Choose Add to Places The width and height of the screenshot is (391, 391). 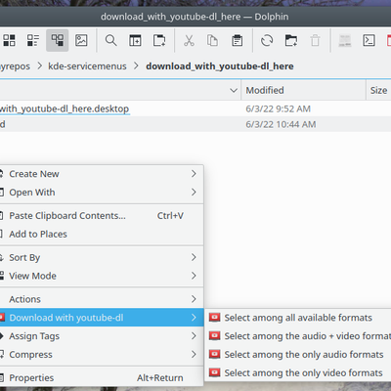click(x=102, y=234)
